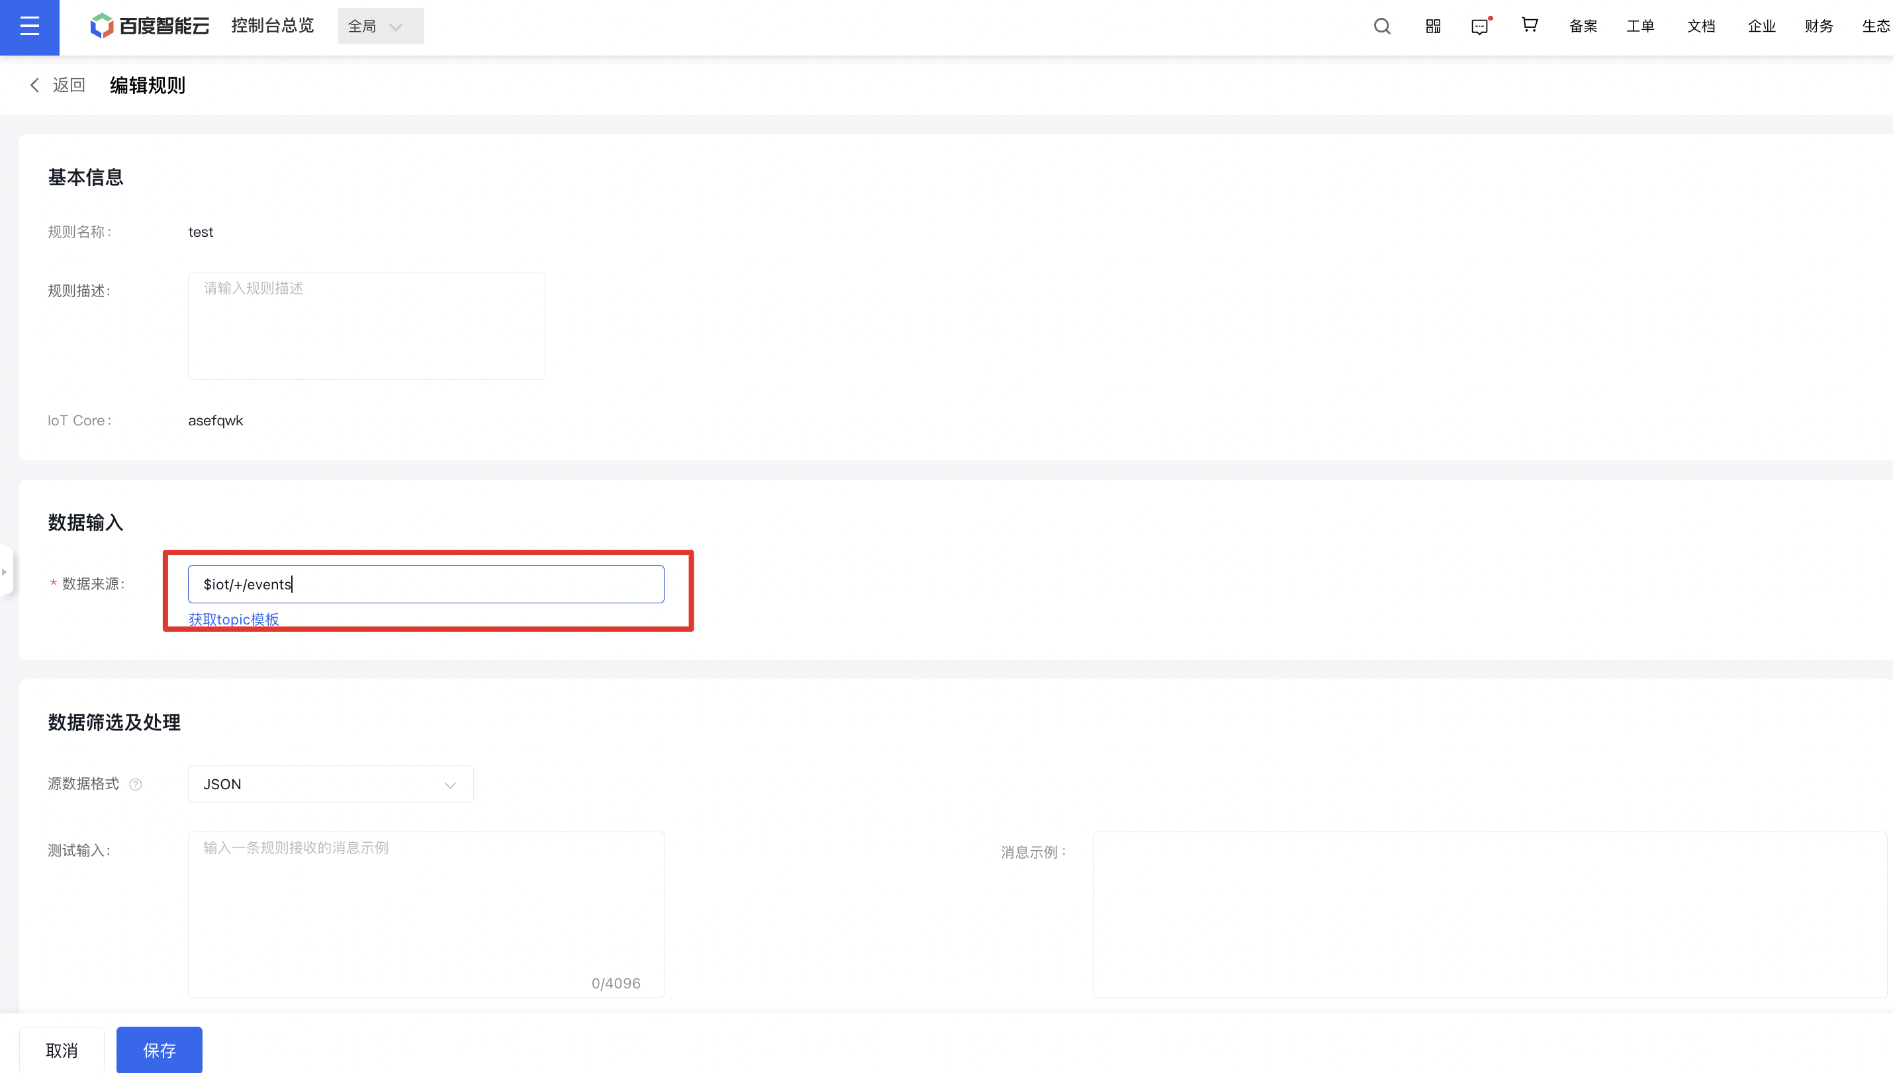1893x1073 pixels.
Task: Open the 全局 region dropdown
Action: pos(381,26)
